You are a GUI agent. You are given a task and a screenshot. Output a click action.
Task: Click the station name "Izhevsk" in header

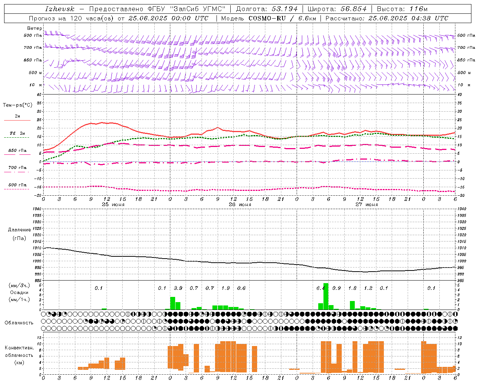click(x=60, y=9)
